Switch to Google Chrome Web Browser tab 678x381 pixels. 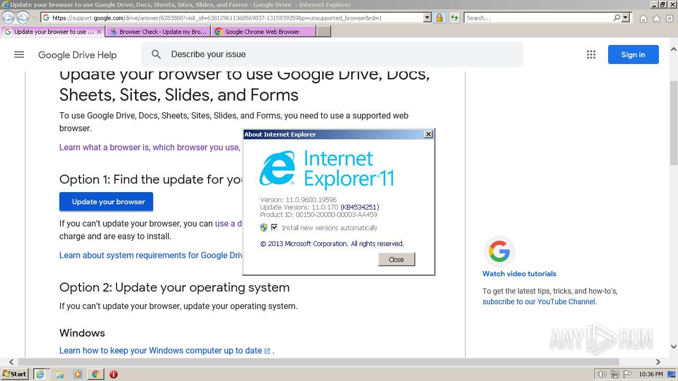coord(263,32)
